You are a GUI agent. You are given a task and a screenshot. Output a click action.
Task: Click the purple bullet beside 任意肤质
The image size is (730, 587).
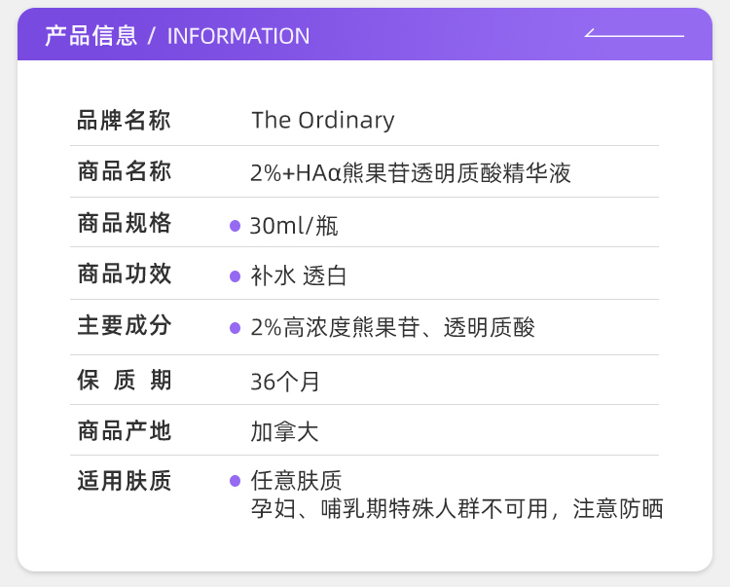235,481
